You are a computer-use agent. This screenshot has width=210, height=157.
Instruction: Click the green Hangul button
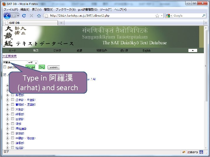click(x=31, y=67)
